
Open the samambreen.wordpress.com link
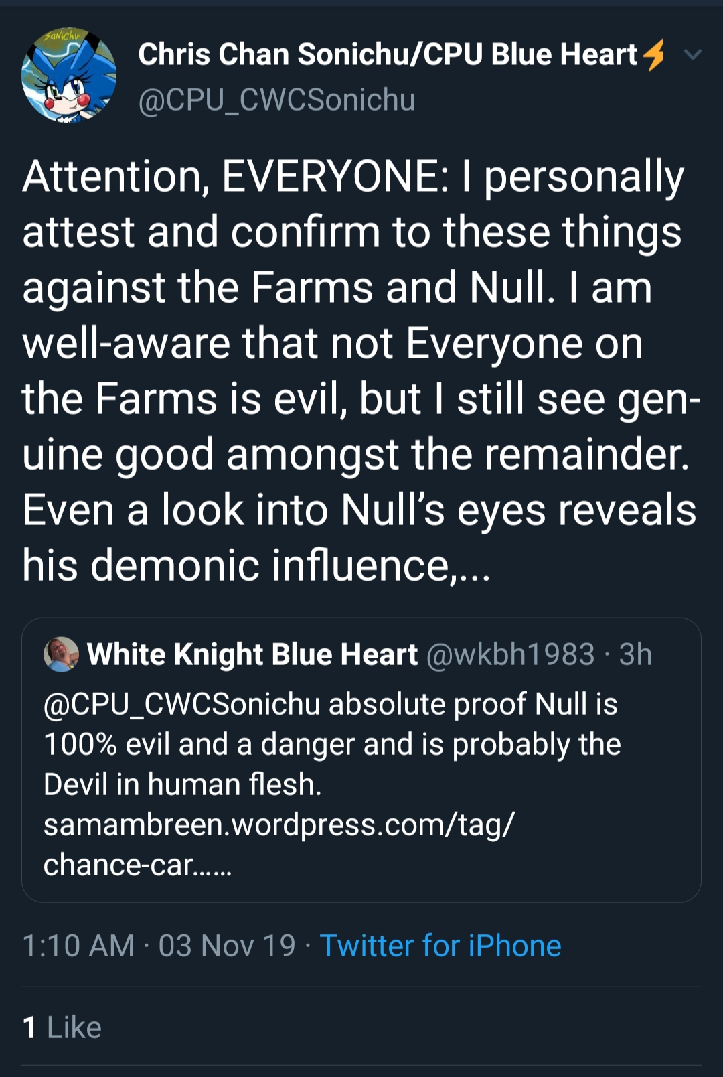pyautogui.click(x=279, y=824)
